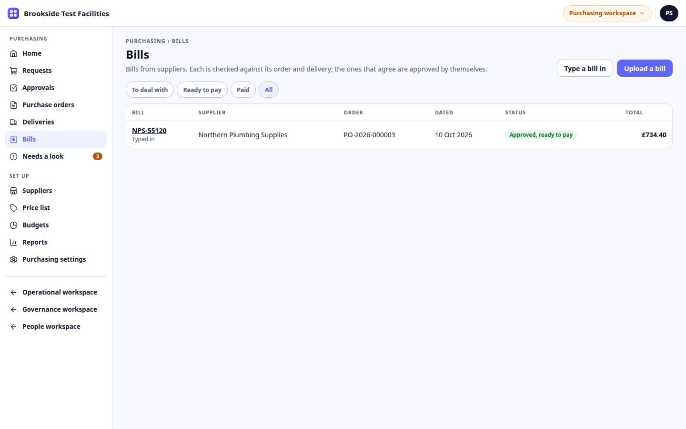Click the Status column header
Screen dimensions: 686x429
(x=515, y=112)
